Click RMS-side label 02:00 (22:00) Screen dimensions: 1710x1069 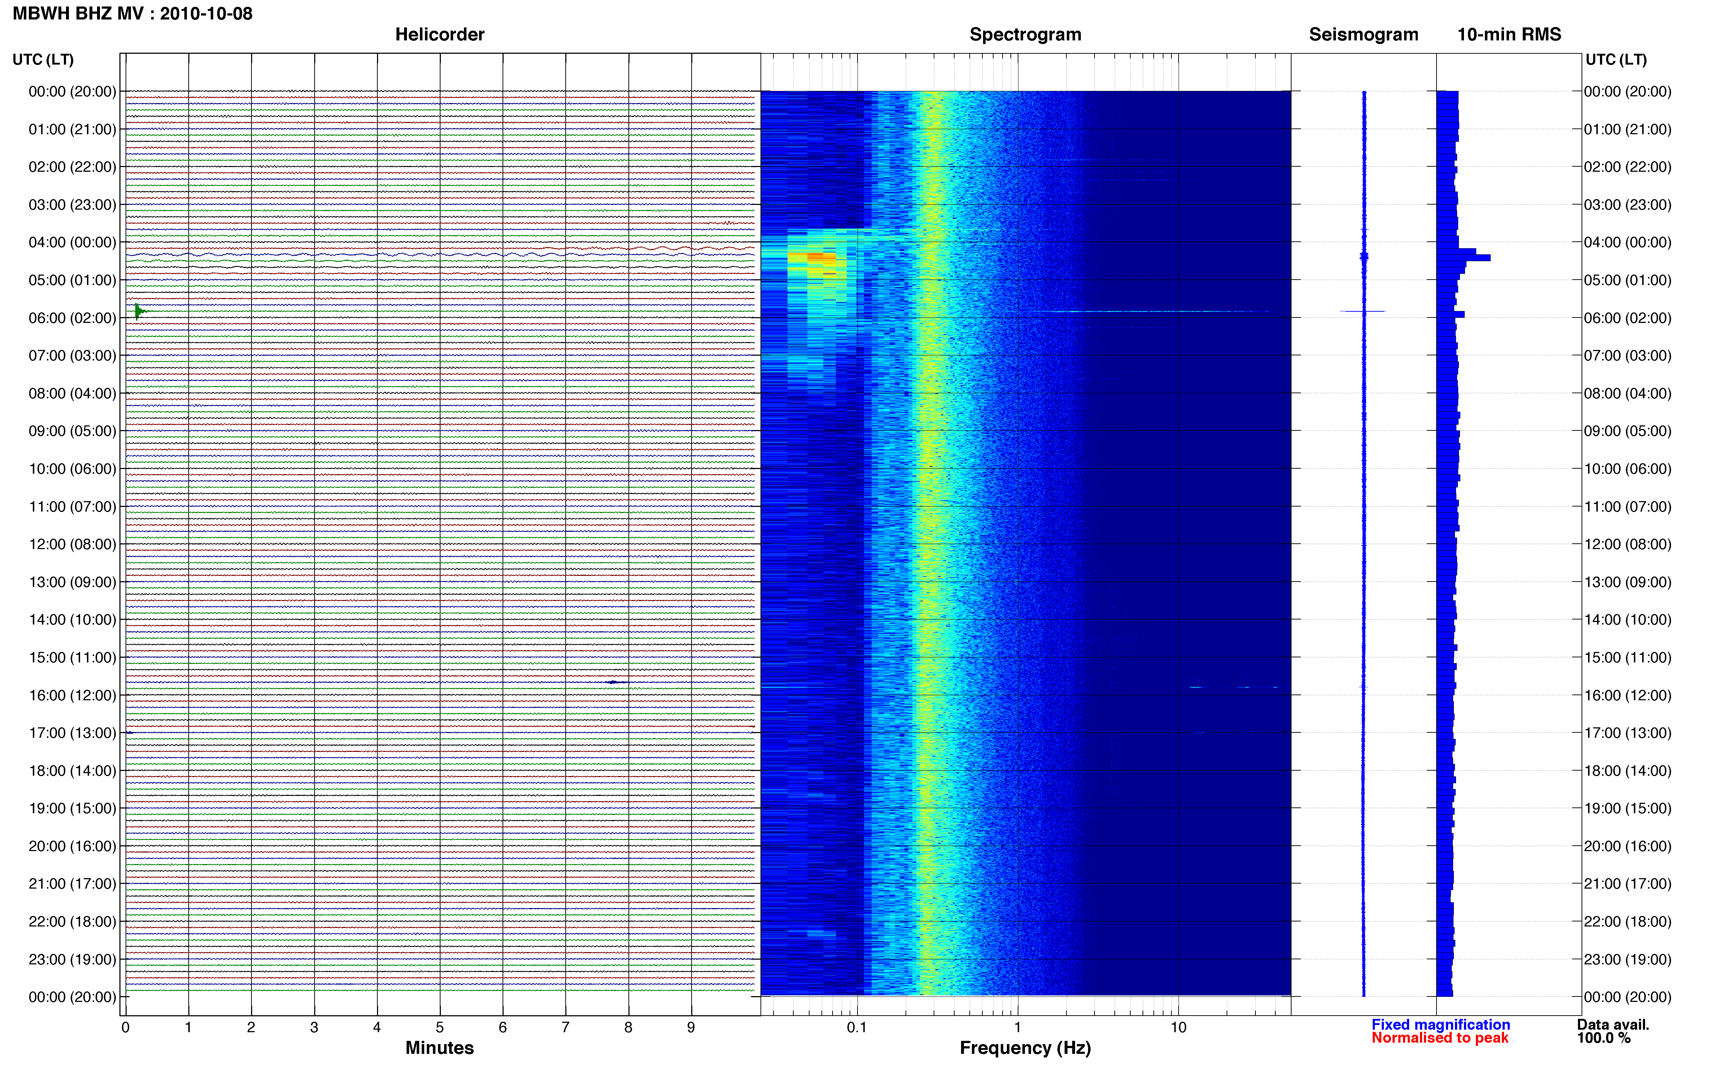tap(1627, 167)
